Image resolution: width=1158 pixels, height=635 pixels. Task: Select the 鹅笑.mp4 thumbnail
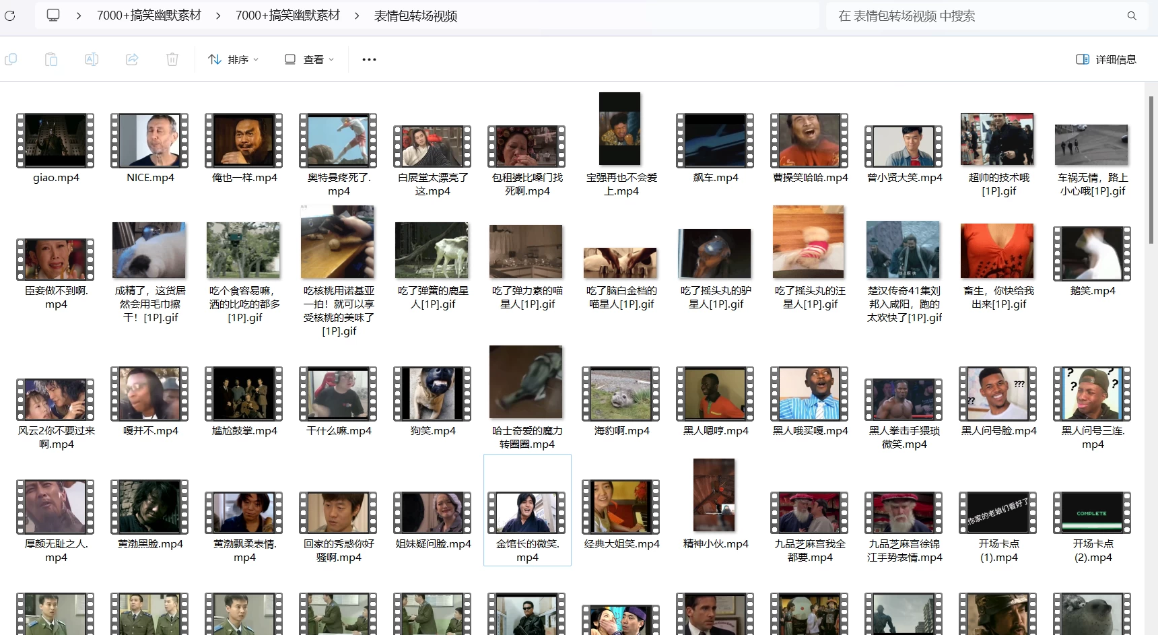click(x=1092, y=253)
